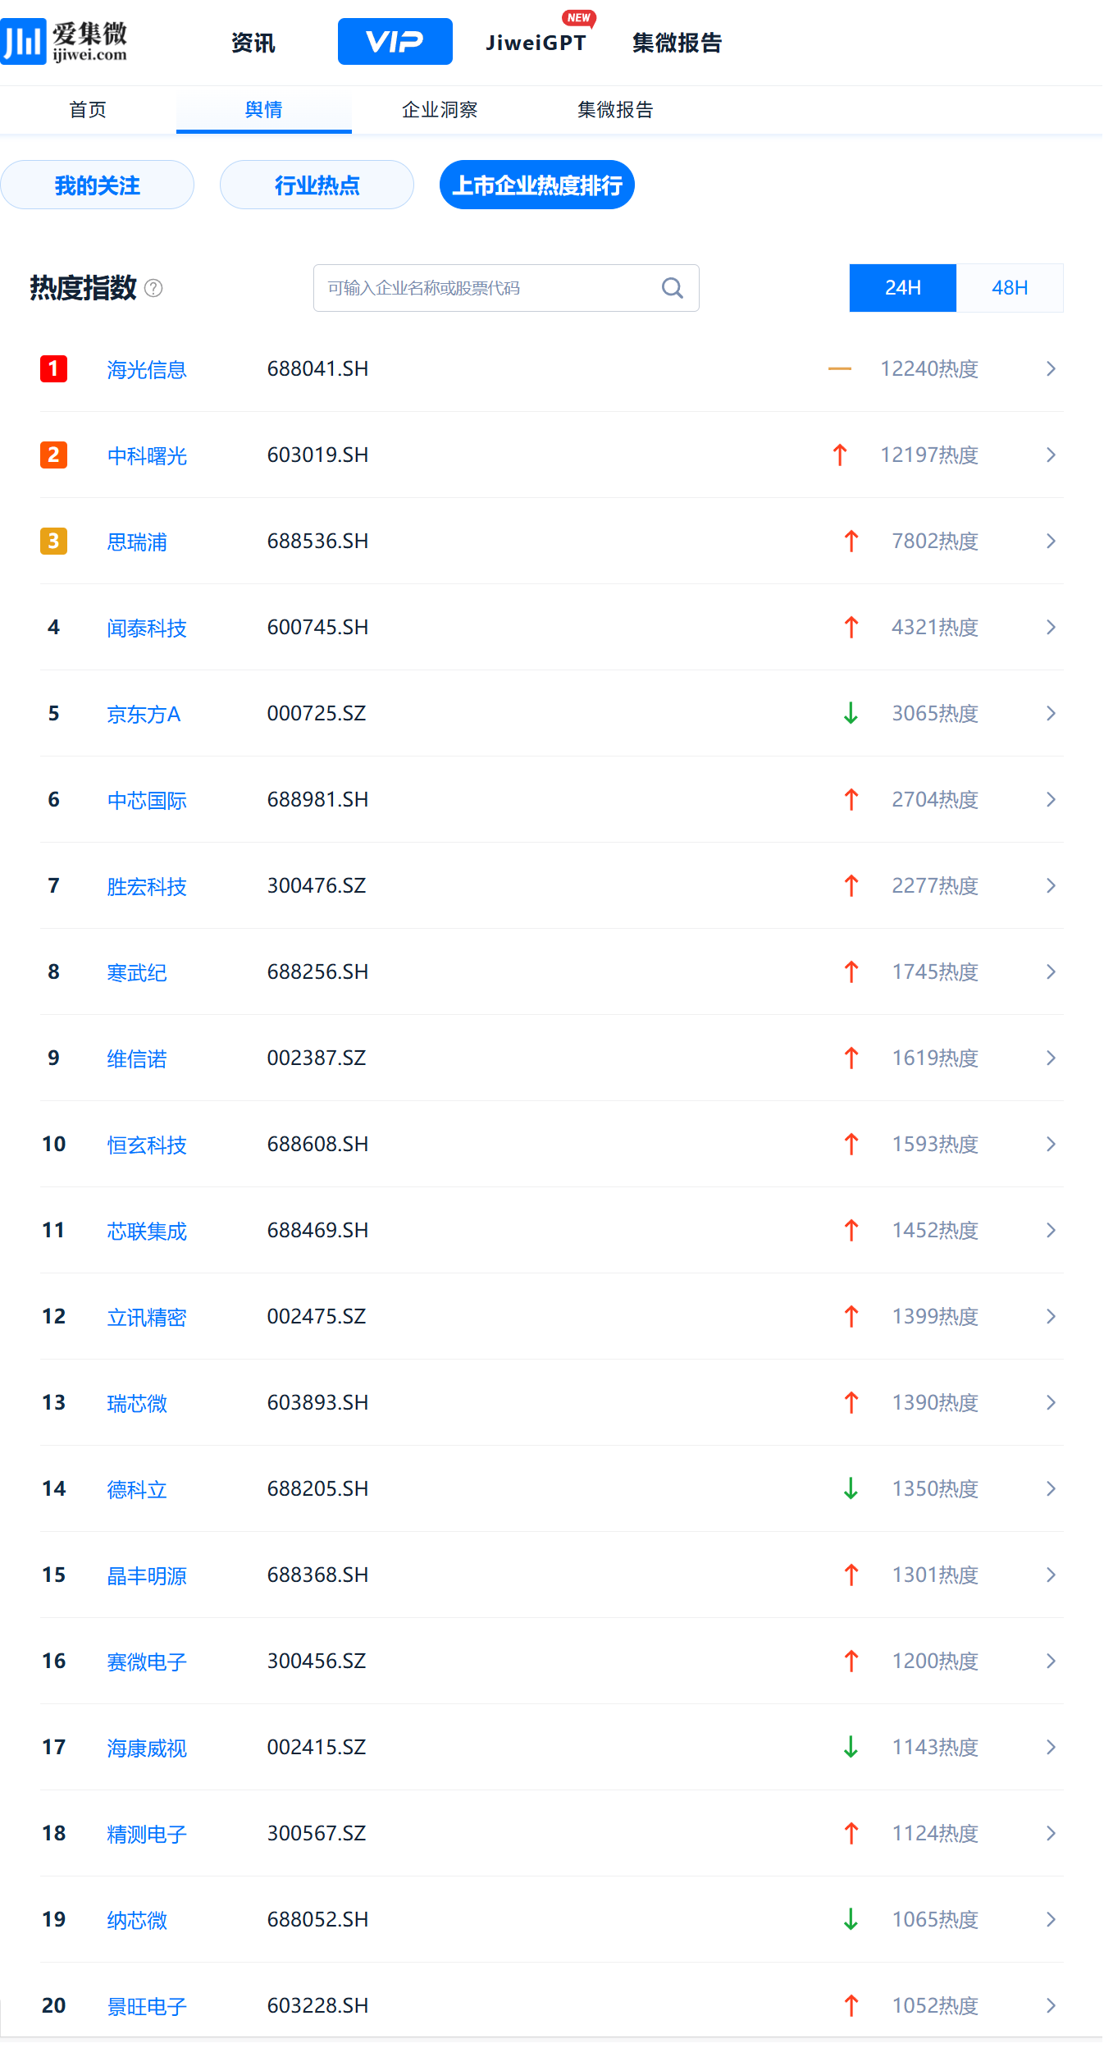Switch to 48H time range
Image resolution: width=1104 pixels, height=2057 pixels.
click(1009, 288)
